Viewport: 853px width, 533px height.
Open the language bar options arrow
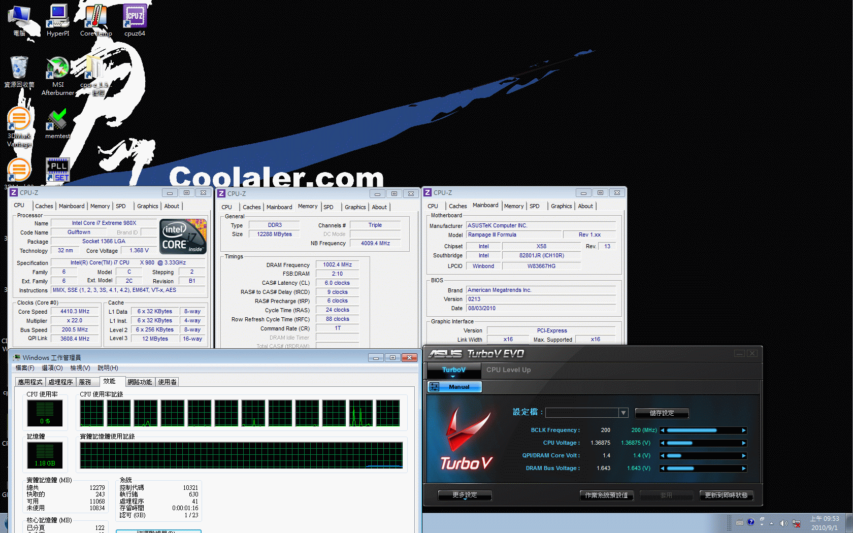click(x=762, y=525)
